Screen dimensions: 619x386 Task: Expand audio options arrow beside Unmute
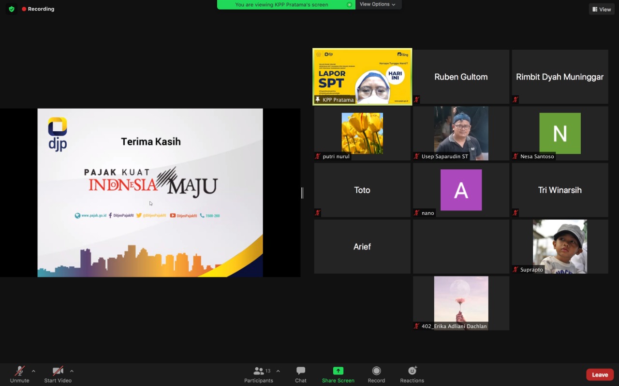(33, 371)
